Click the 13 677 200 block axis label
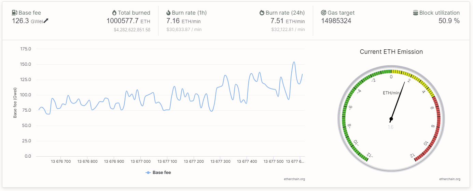 tap(194, 161)
